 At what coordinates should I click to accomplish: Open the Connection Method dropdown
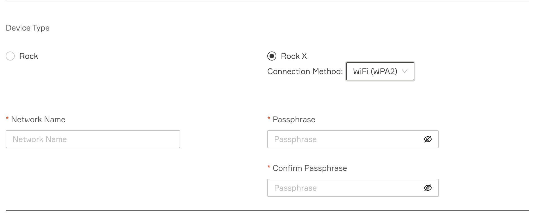pos(380,71)
